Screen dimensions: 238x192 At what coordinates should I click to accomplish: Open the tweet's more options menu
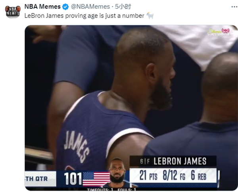[x=234, y=7]
